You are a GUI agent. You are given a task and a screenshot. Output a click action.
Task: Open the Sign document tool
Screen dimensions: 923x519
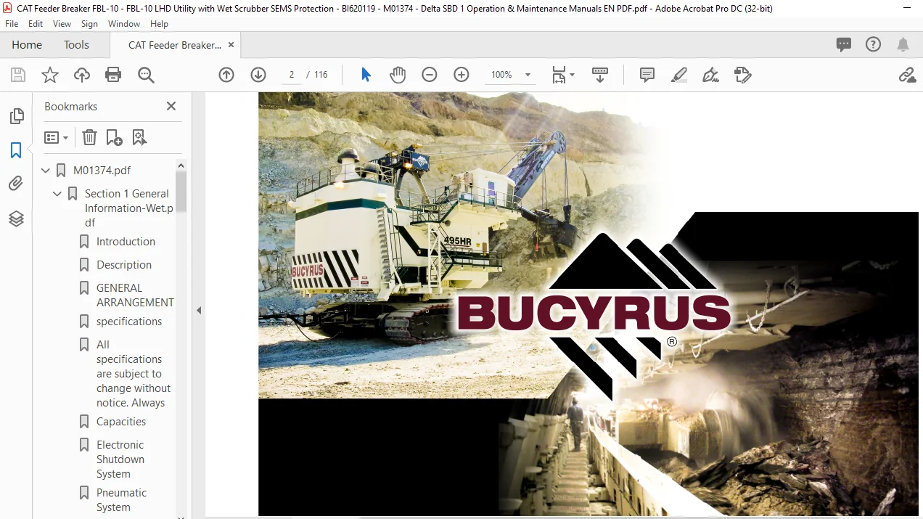[x=711, y=75]
